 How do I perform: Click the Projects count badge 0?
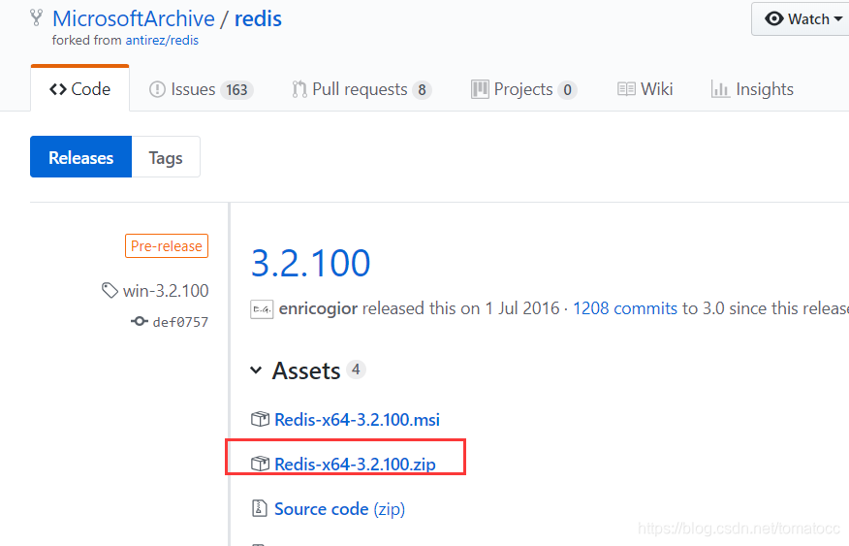pyautogui.click(x=567, y=90)
